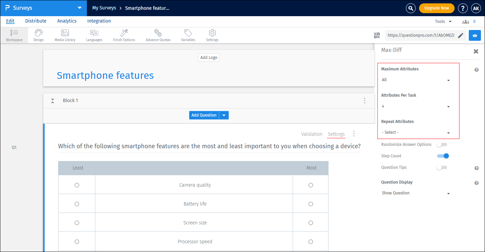Open the Maximum Attributes dropdown
The width and height of the screenshot is (485, 252).
(x=416, y=80)
